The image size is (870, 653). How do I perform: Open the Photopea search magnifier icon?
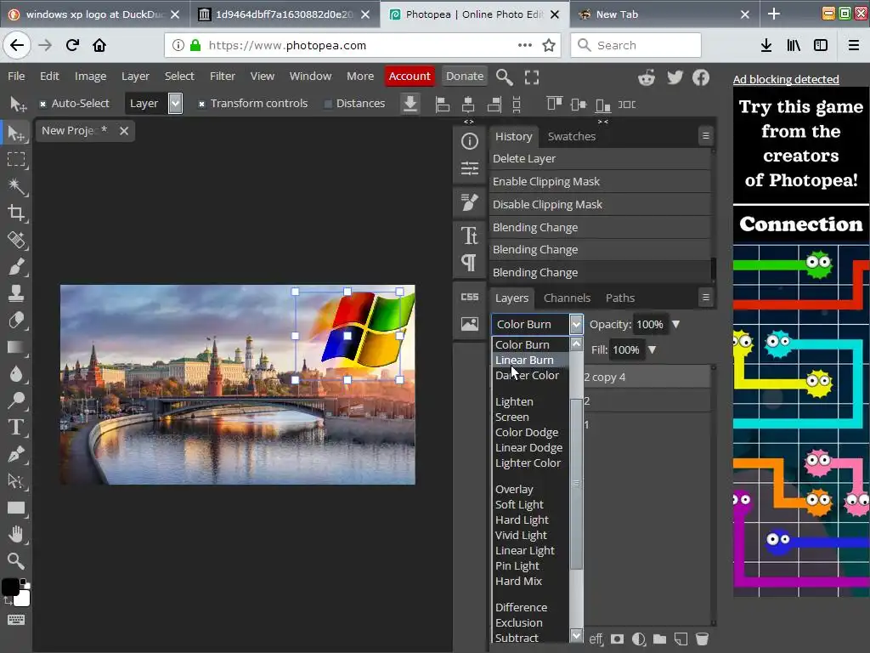tap(504, 77)
